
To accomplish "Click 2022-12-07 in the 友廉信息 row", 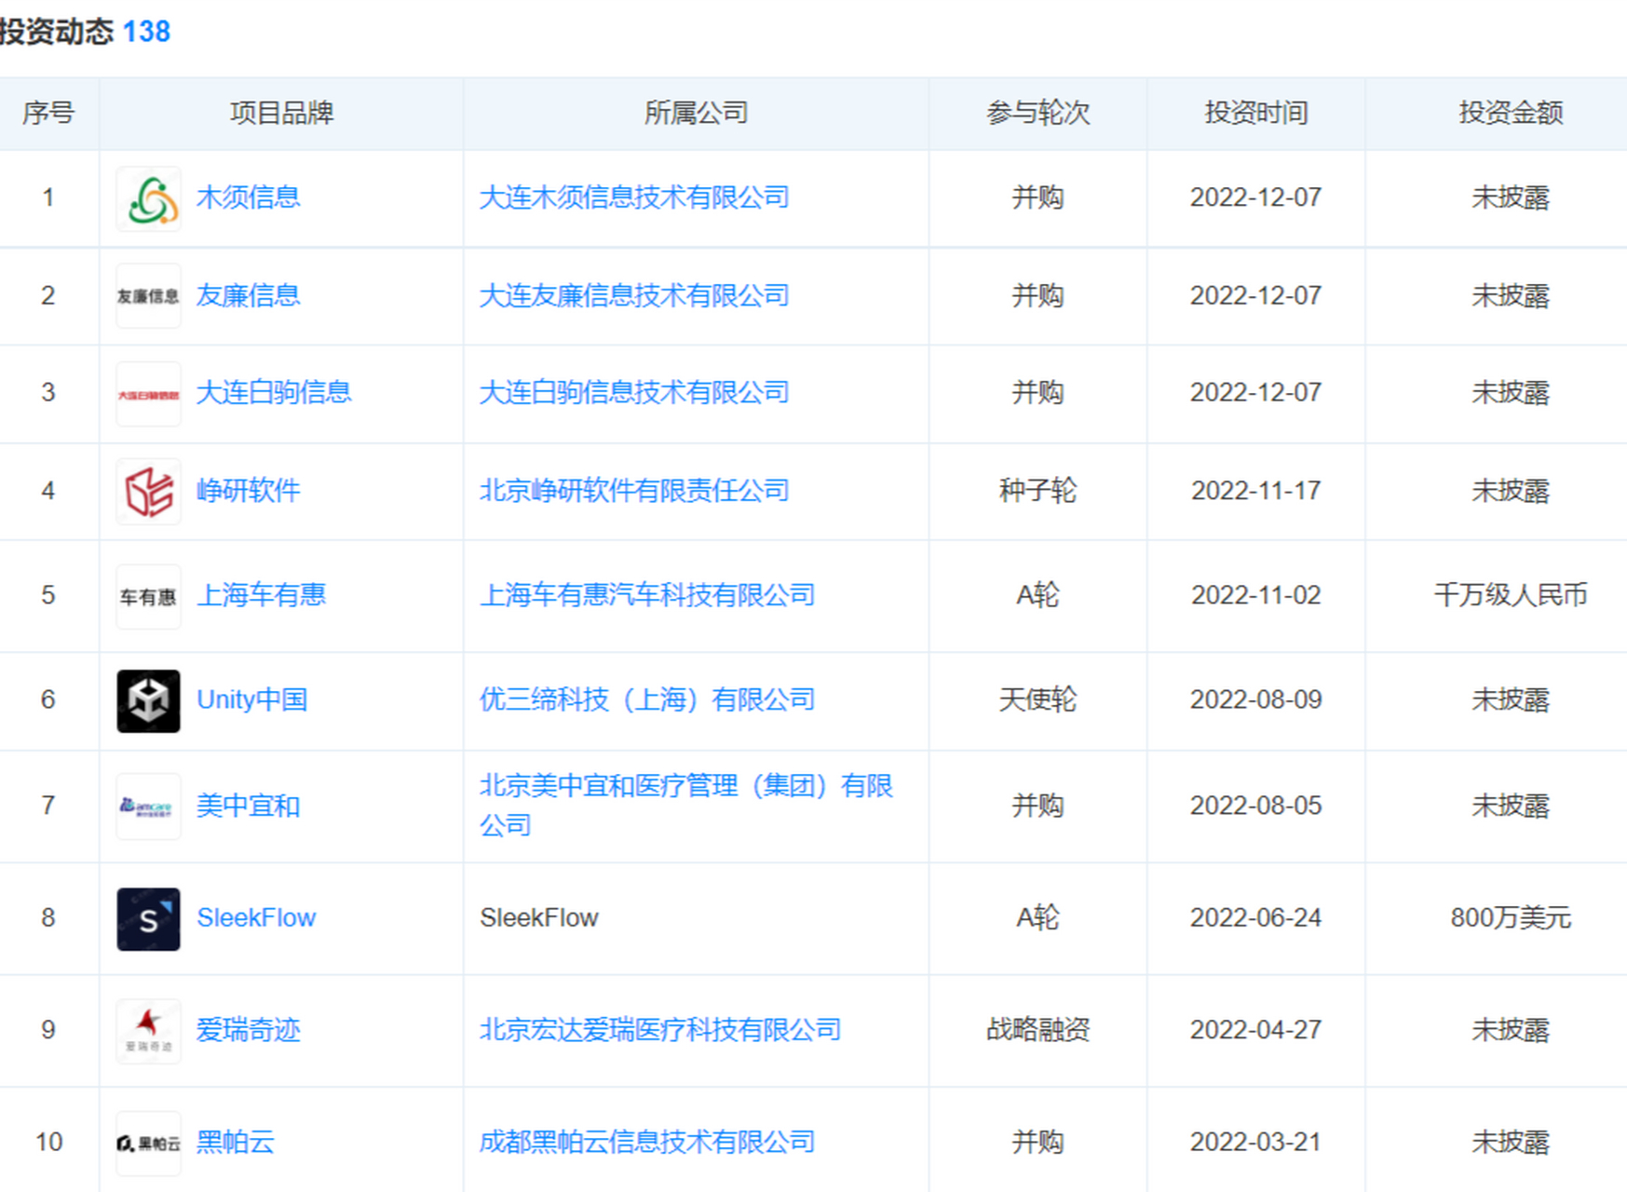I will click(1256, 295).
